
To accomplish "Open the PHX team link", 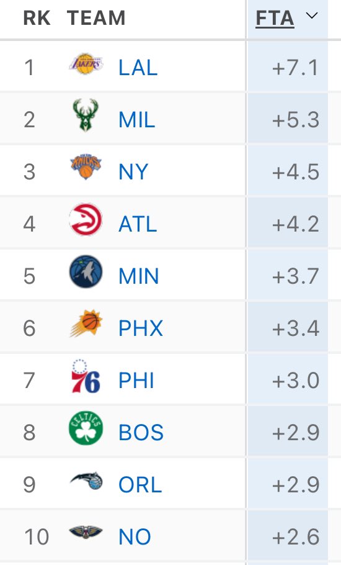I will [x=141, y=328].
